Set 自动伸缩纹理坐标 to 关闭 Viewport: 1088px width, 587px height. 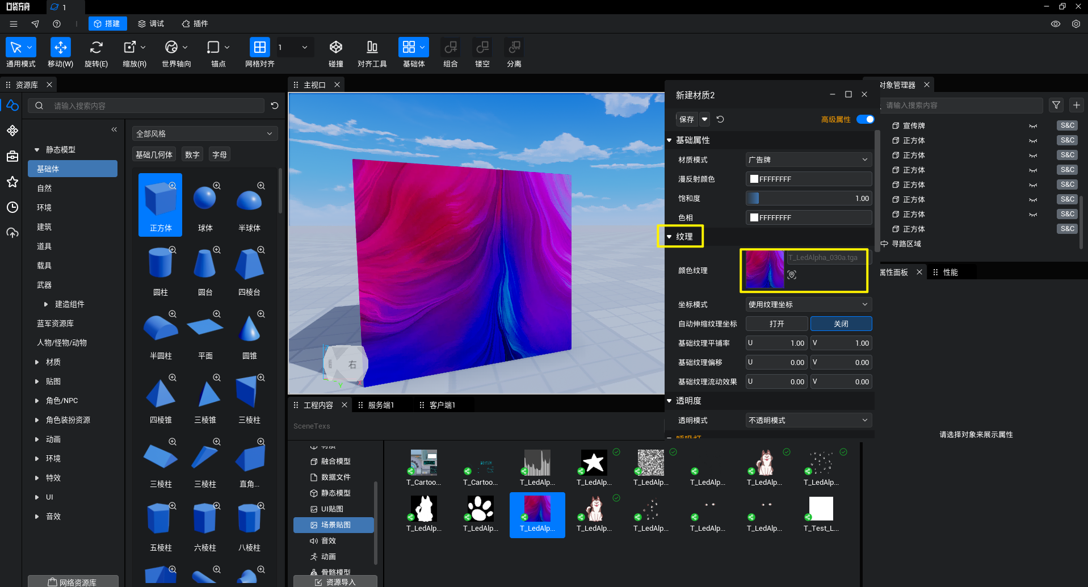click(x=841, y=324)
